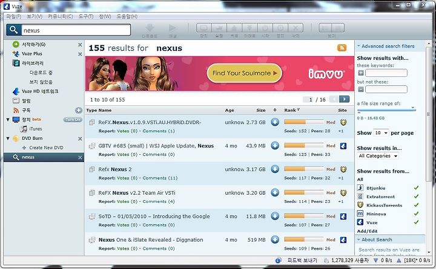
Task: Collapse the 장치 beta tree node
Action: pos(8,120)
